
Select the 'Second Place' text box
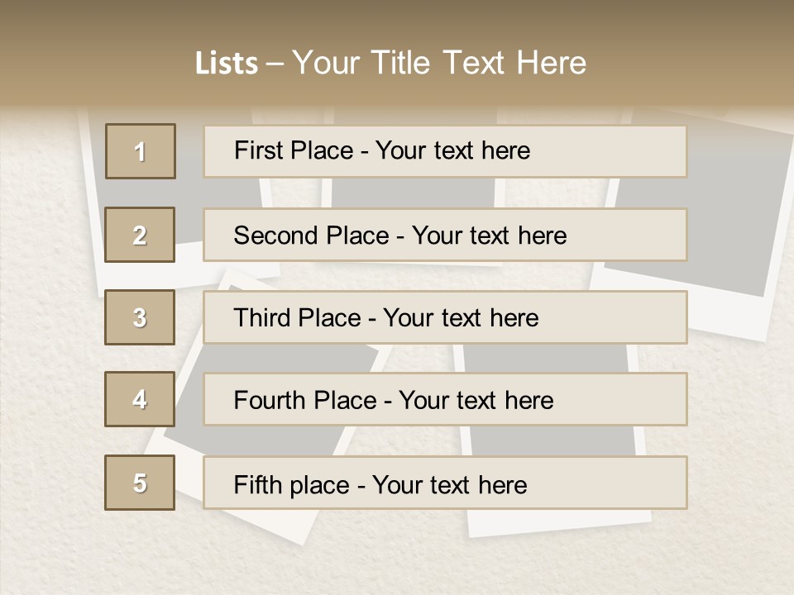tap(445, 235)
